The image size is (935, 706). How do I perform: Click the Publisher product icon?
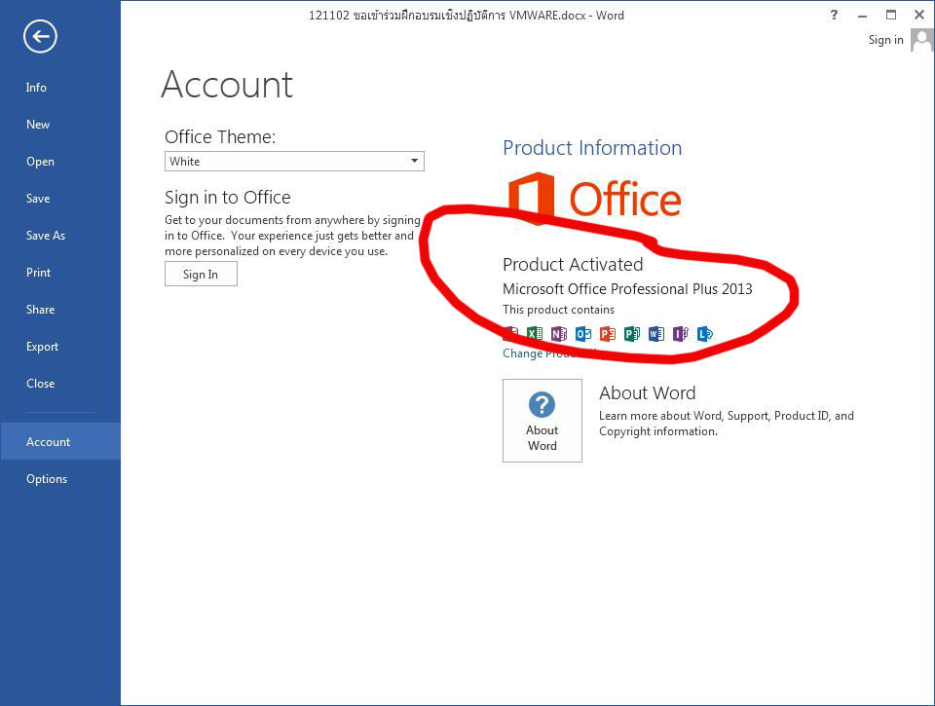(632, 333)
